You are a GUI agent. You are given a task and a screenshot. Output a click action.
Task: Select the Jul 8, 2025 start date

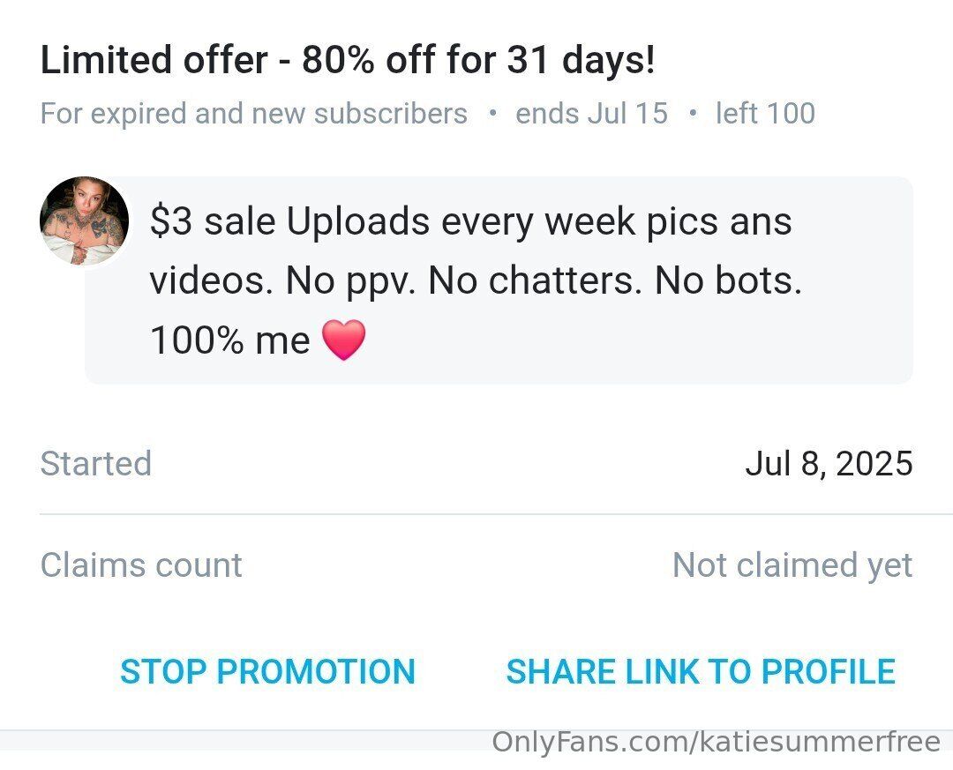point(829,464)
